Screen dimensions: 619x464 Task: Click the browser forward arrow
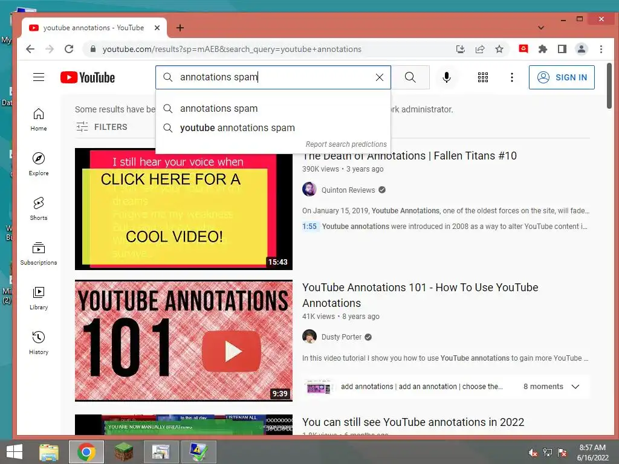point(50,49)
